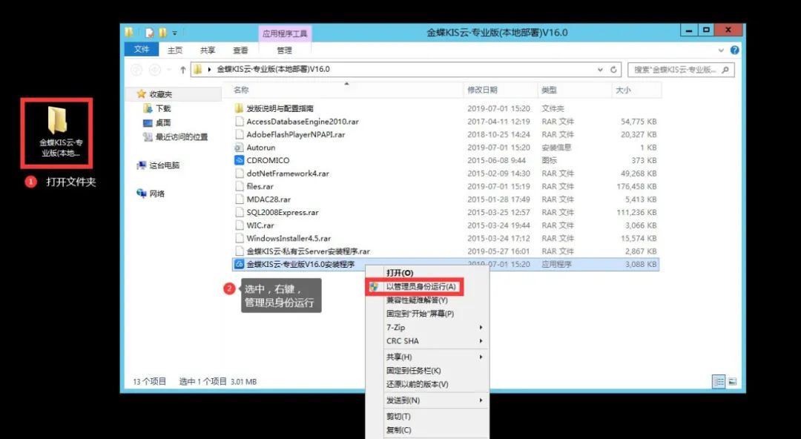The height and width of the screenshot is (439, 801).
Task: Choose 还原以前的版本(V) in context menu
Action: pyautogui.click(x=417, y=384)
